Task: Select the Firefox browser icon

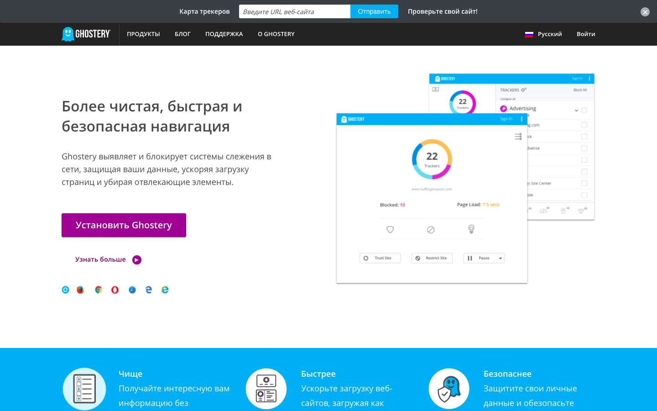Action: click(81, 290)
